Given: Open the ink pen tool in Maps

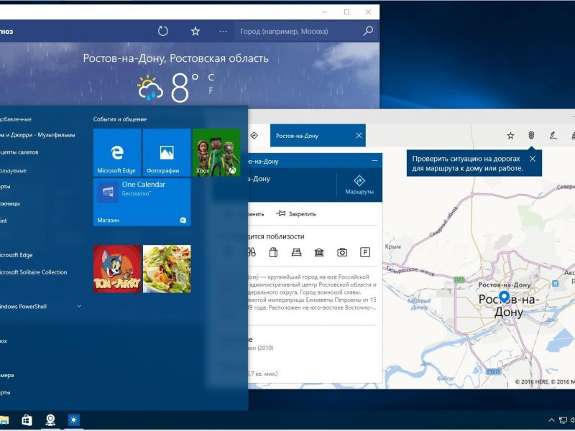Looking at the screenshot, I should point(553,136).
